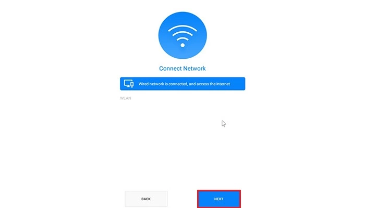Click the words 'Wired network' in banner

tap(151, 84)
